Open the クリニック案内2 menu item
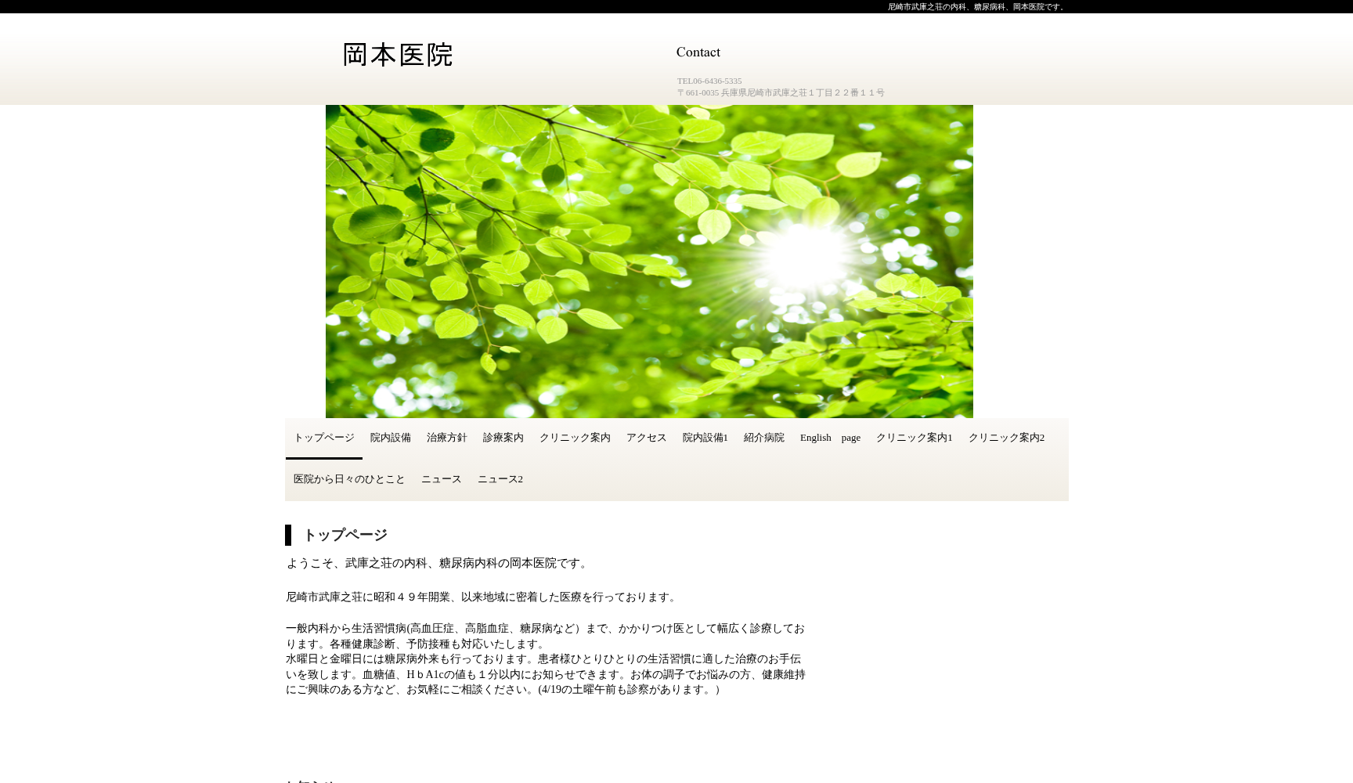The width and height of the screenshot is (1353, 783). tap(1006, 438)
